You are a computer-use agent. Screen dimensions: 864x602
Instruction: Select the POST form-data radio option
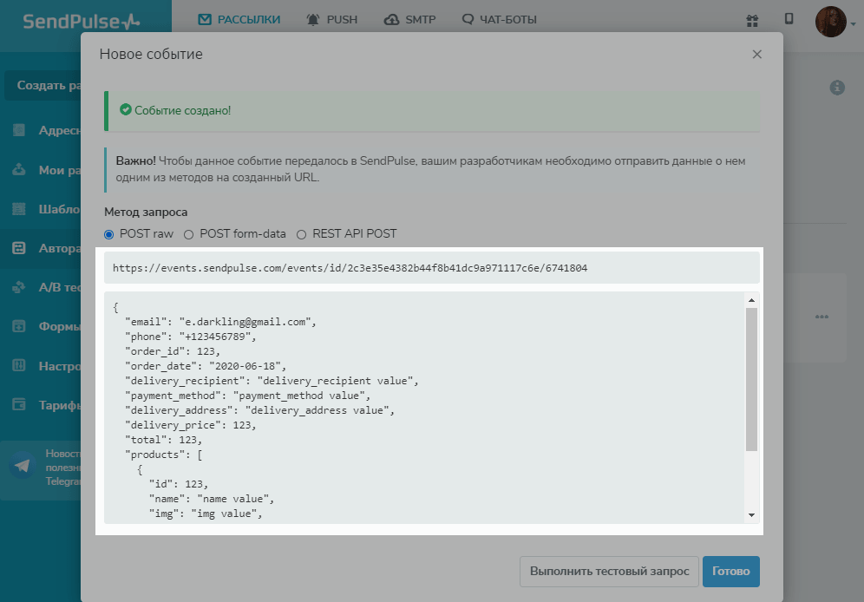pos(189,234)
